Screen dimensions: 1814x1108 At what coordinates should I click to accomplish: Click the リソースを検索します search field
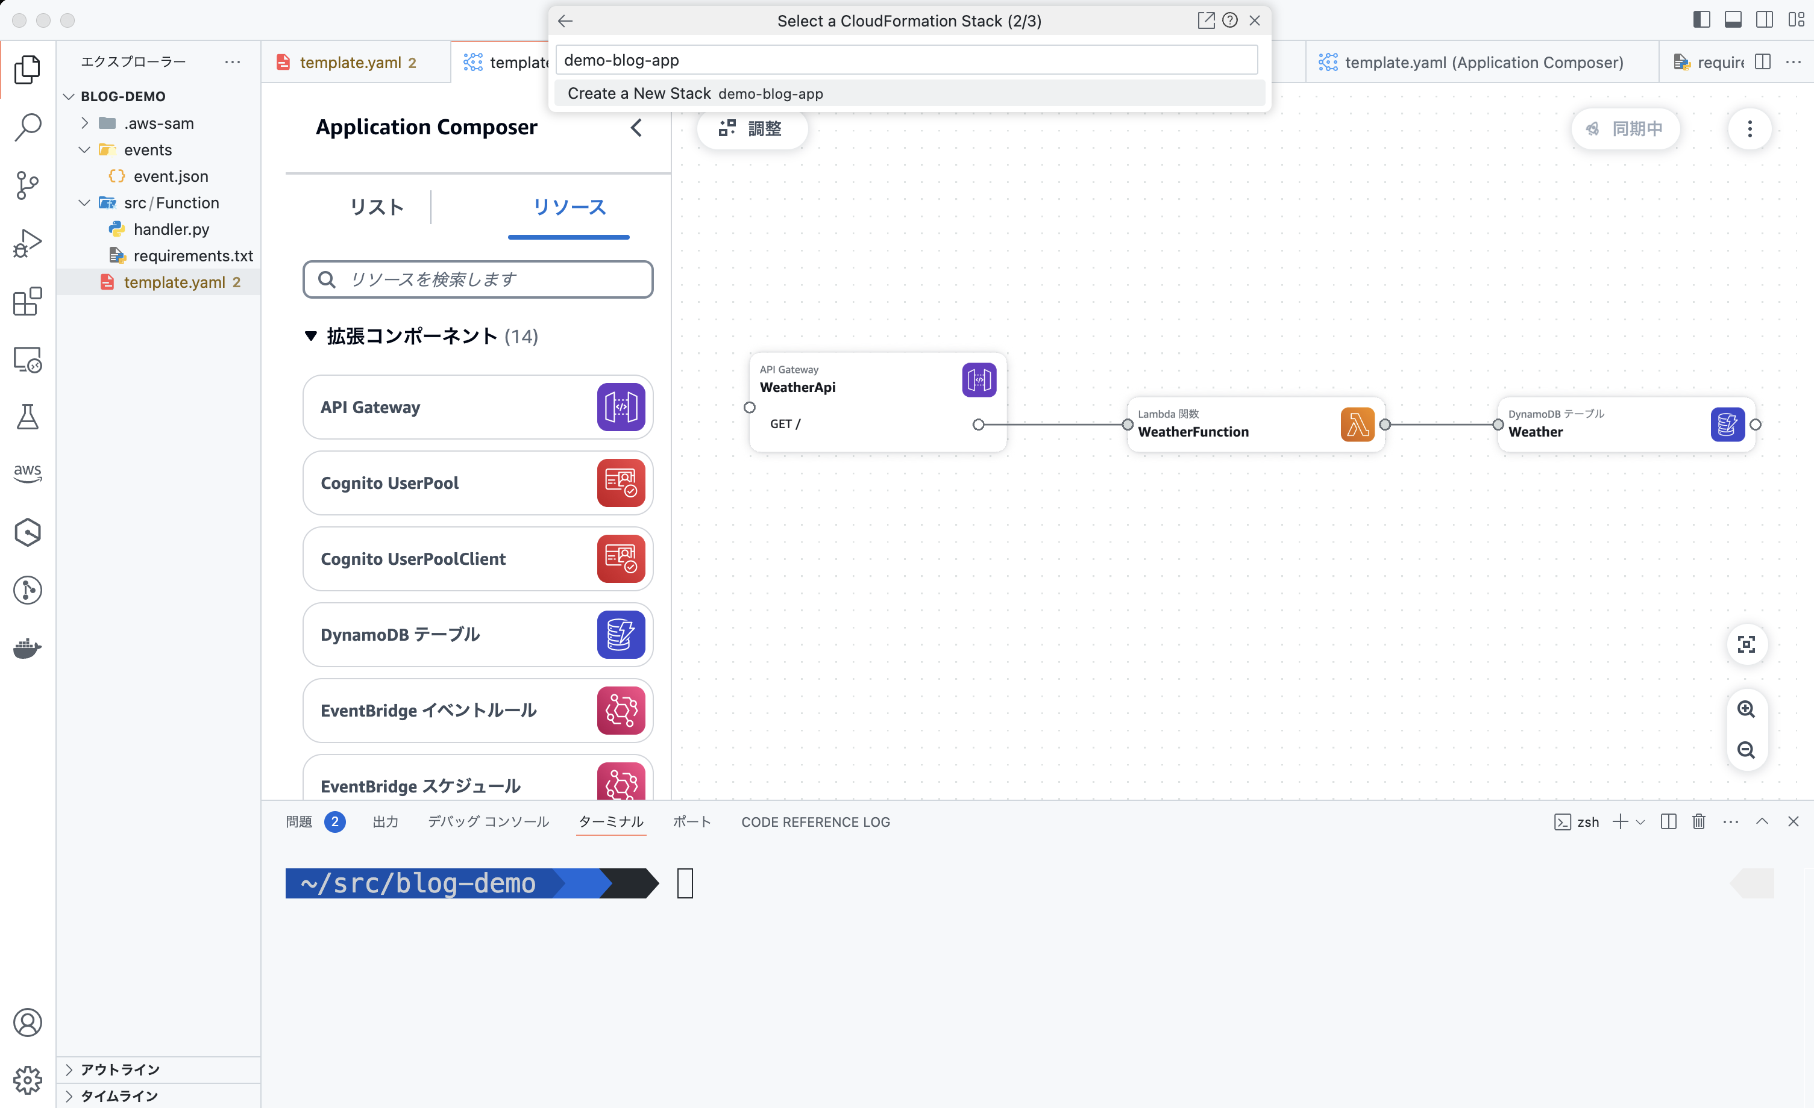[x=477, y=279]
